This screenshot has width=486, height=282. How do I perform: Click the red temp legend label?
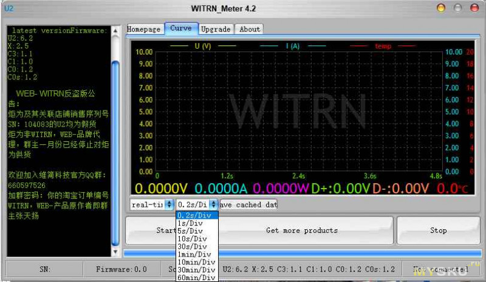[x=383, y=46]
